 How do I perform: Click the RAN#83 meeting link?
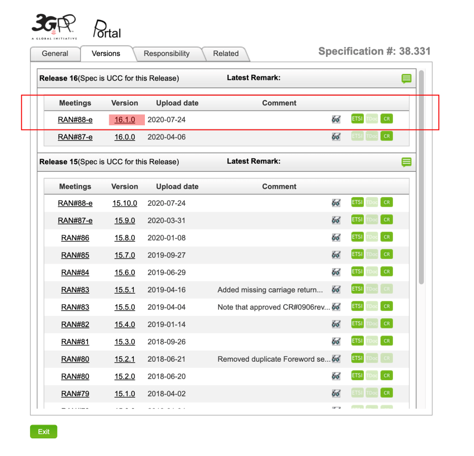(75, 290)
